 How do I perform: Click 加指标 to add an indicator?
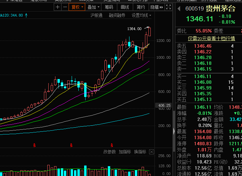coord(125,152)
